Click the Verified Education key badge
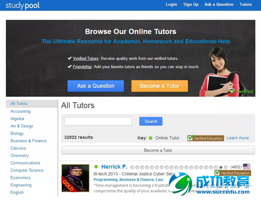261x201 pixels. (205, 138)
